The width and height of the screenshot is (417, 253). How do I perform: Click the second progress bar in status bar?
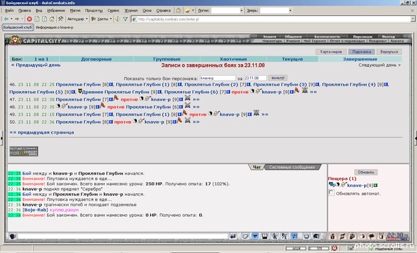pos(318,248)
